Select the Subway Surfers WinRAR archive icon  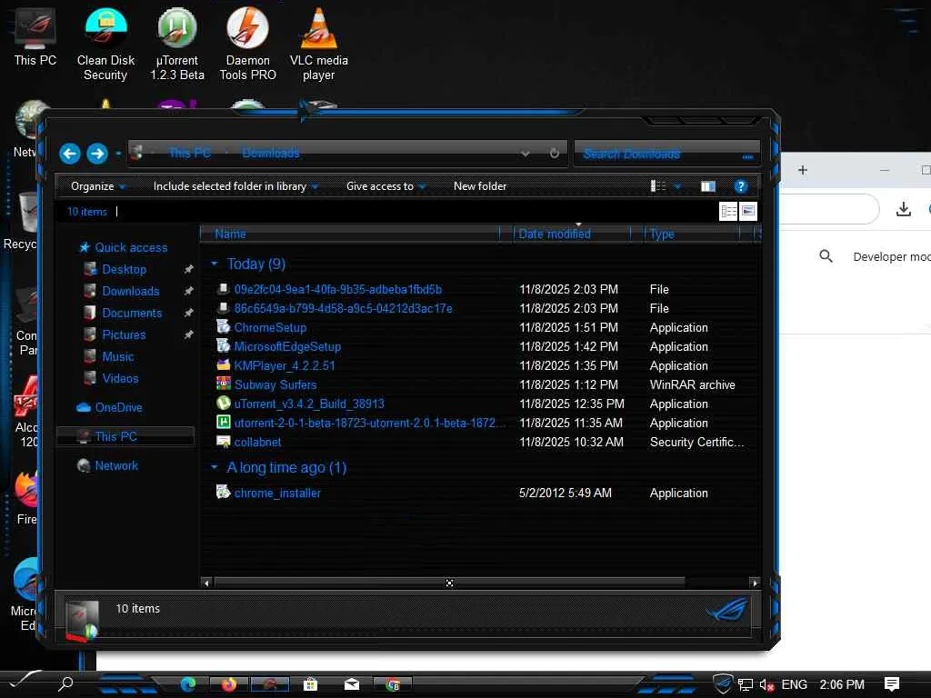tap(224, 384)
